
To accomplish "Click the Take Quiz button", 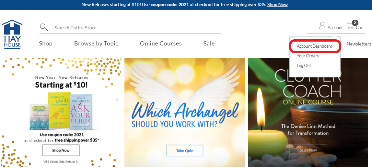I will tap(185, 151).
